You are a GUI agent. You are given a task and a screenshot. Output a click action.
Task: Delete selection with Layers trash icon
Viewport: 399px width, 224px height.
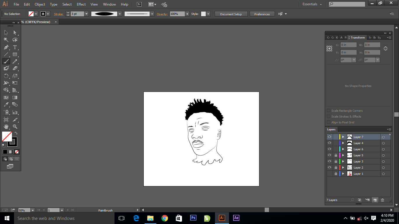pyautogui.click(x=382, y=200)
